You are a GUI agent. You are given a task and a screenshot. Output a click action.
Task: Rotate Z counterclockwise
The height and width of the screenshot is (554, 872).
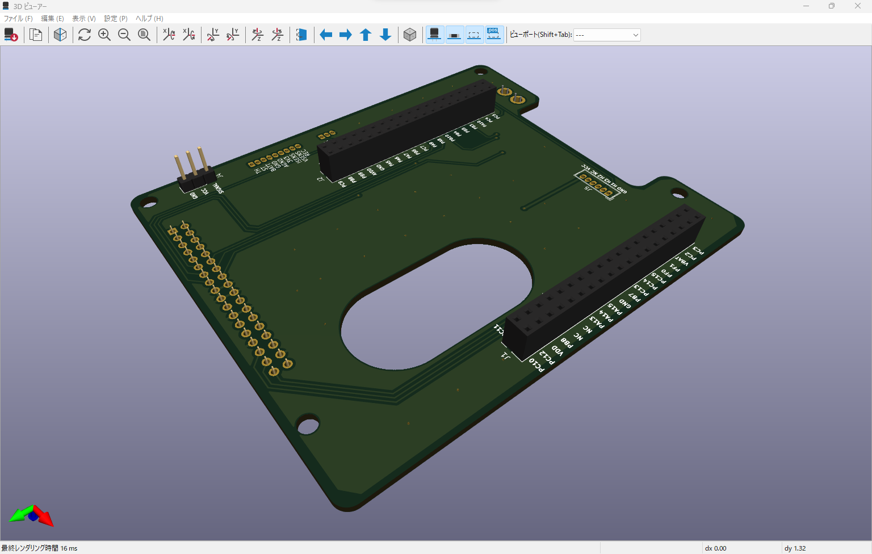pyautogui.click(x=277, y=35)
